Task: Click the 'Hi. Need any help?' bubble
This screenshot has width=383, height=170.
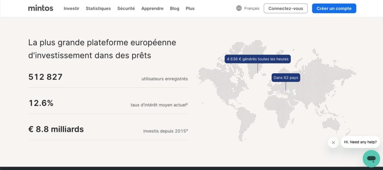Action: click(361, 142)
